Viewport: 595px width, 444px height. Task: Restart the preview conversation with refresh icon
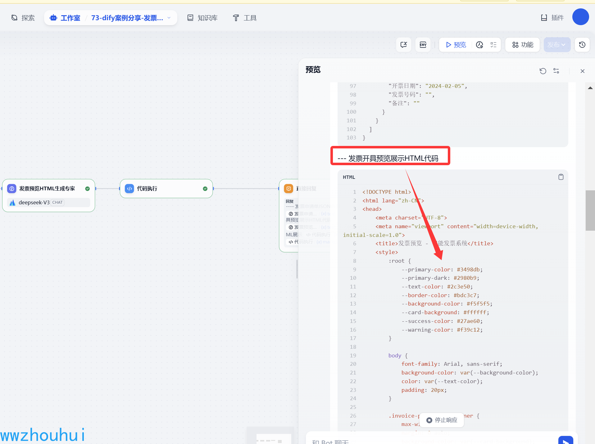click(543, 71)
